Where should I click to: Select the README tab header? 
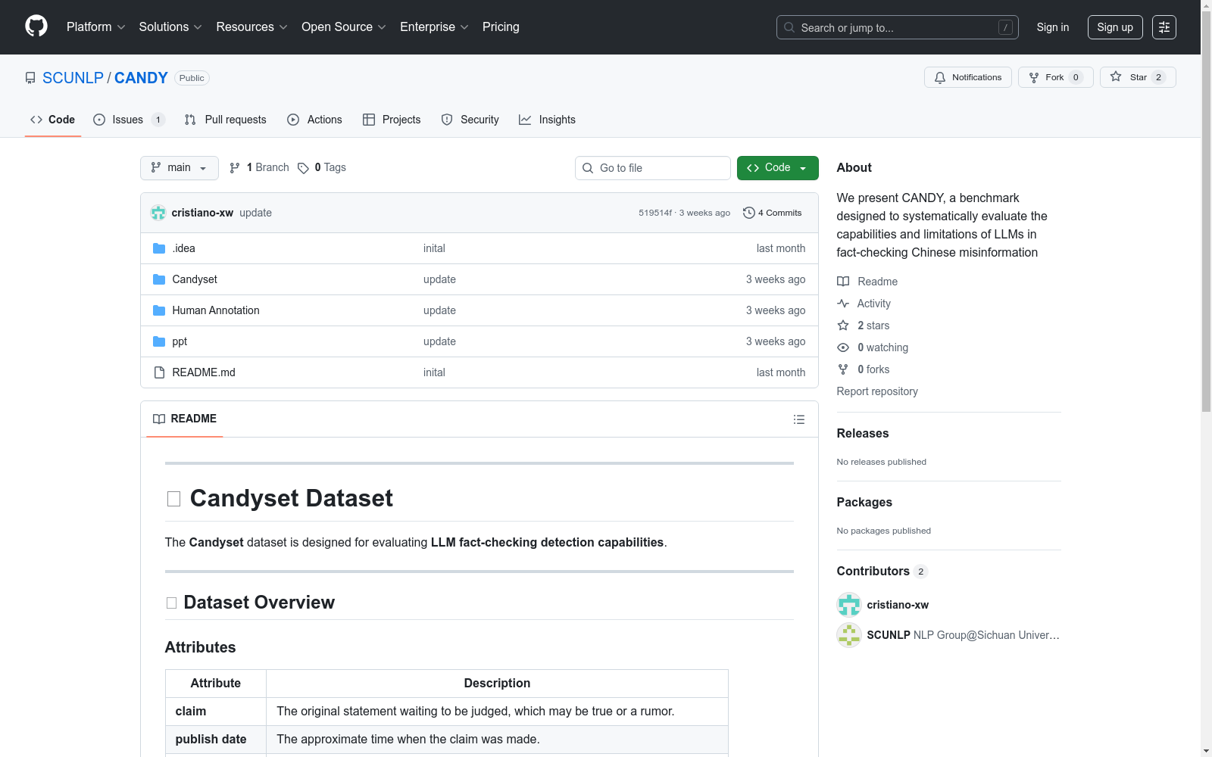pos(185,419)
